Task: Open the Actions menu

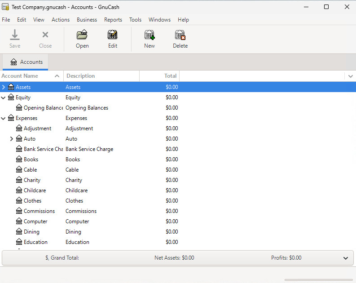Action: [61, 20]
